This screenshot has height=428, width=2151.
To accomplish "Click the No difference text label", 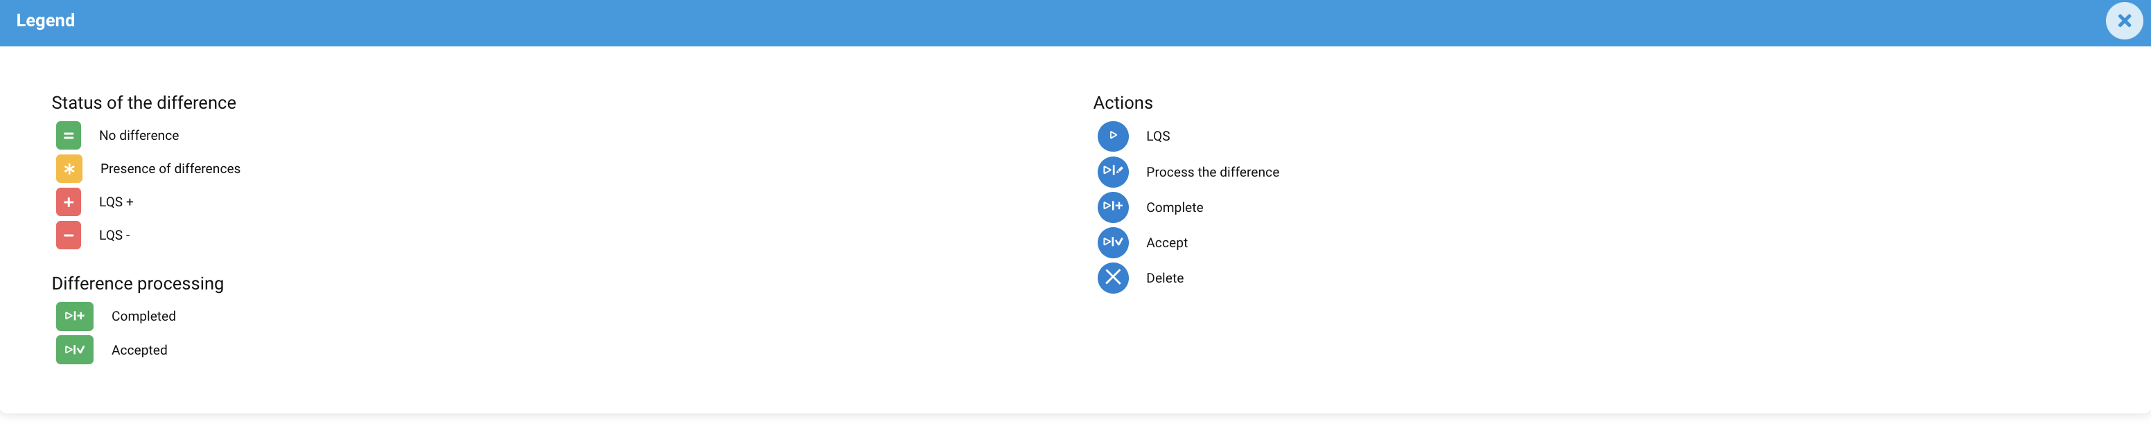I will 139,135.
